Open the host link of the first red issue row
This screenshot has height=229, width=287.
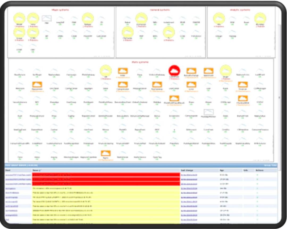pos(18,175)
